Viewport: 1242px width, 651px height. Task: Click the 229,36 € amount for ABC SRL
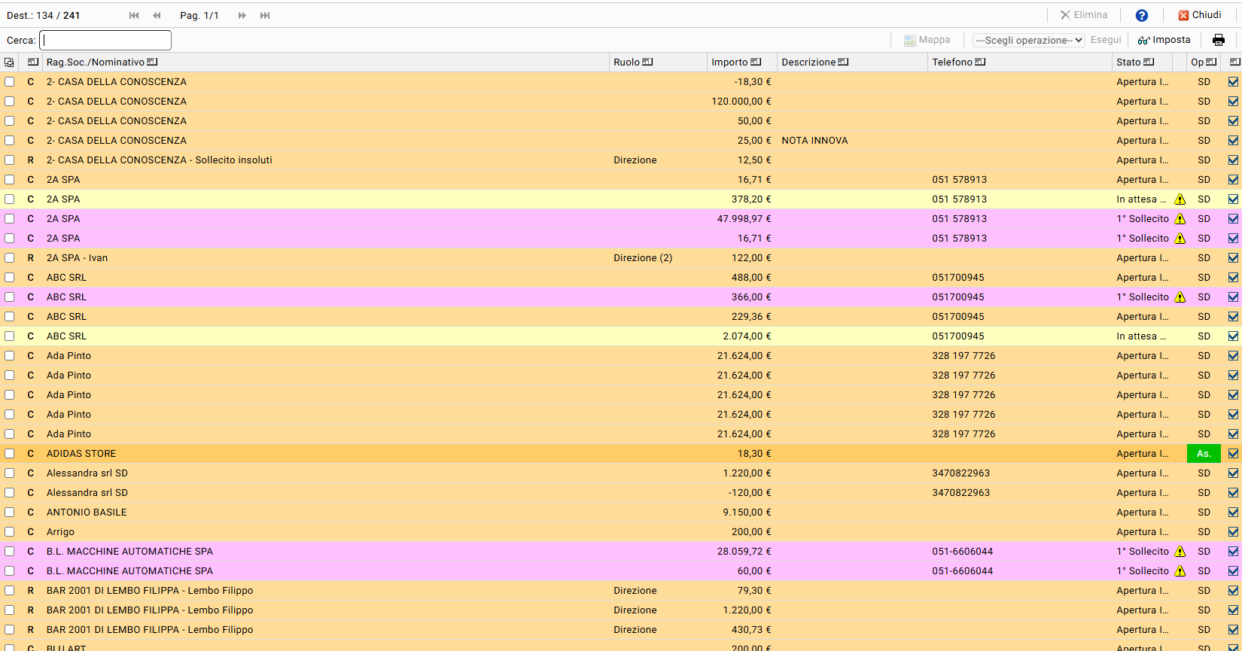coord(751,317)
